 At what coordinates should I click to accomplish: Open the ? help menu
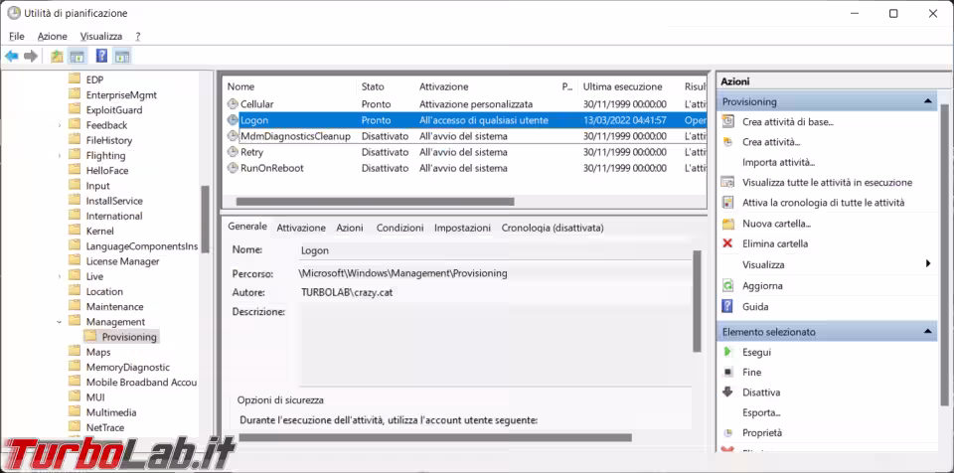click(x=138, y=36)
